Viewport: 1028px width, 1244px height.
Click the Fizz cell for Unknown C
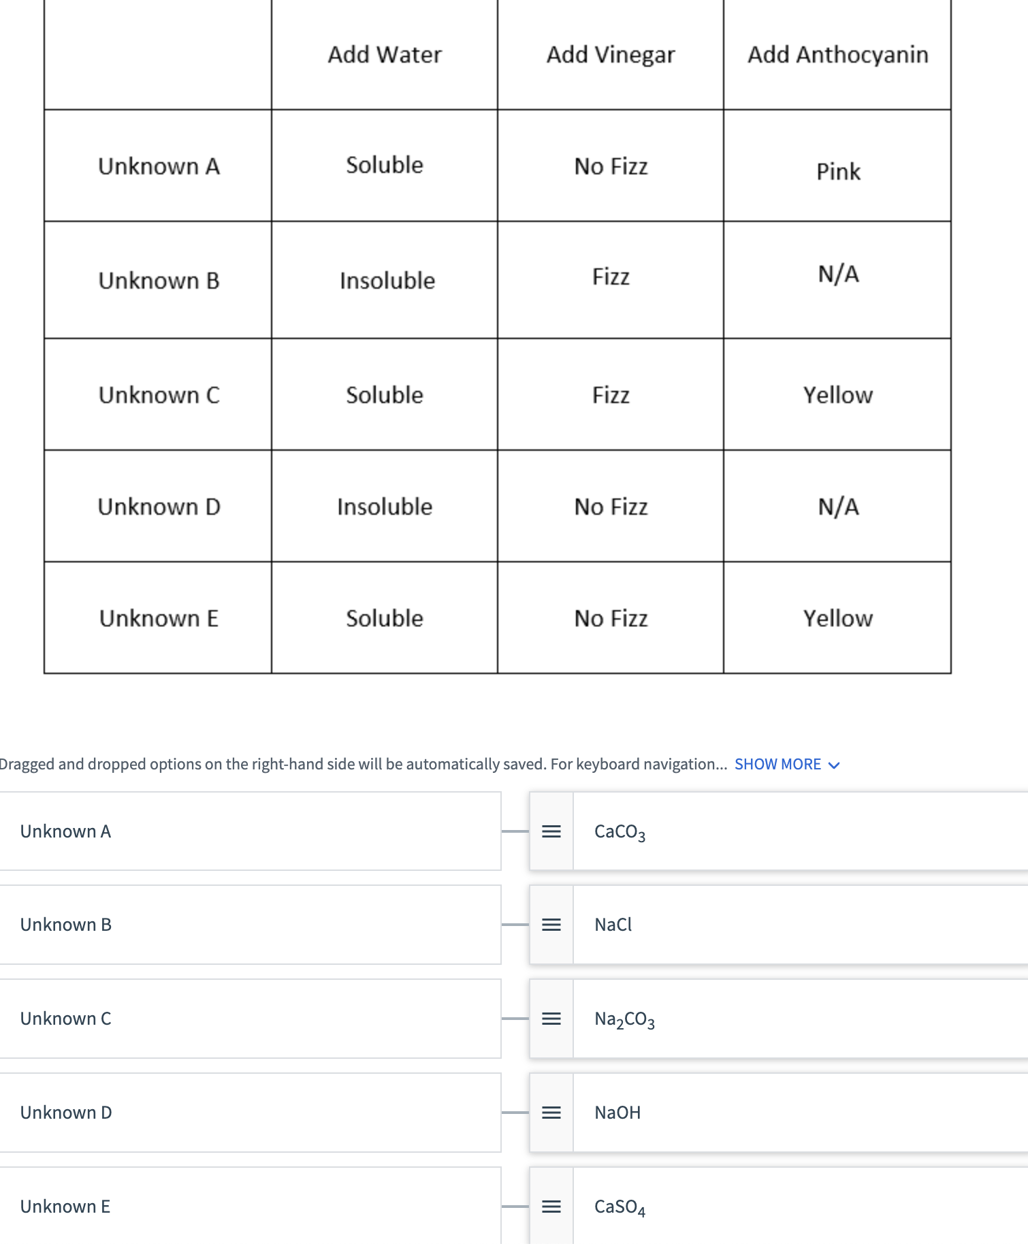coord(611,394)
